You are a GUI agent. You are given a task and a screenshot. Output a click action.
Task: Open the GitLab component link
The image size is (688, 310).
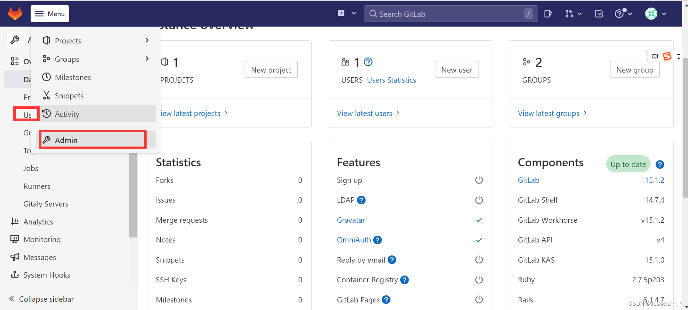click(528, 180)
